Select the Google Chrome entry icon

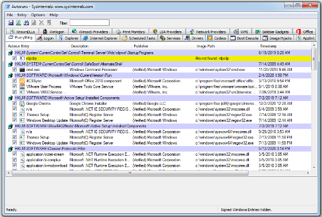click(x=21, y=103)
